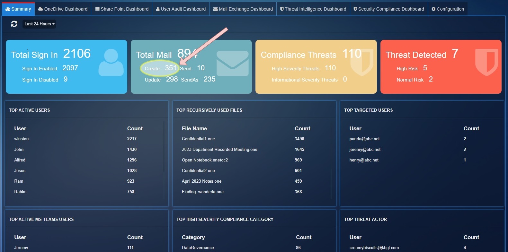Click the Top Targeted Users panel heading

click(369, 110)
